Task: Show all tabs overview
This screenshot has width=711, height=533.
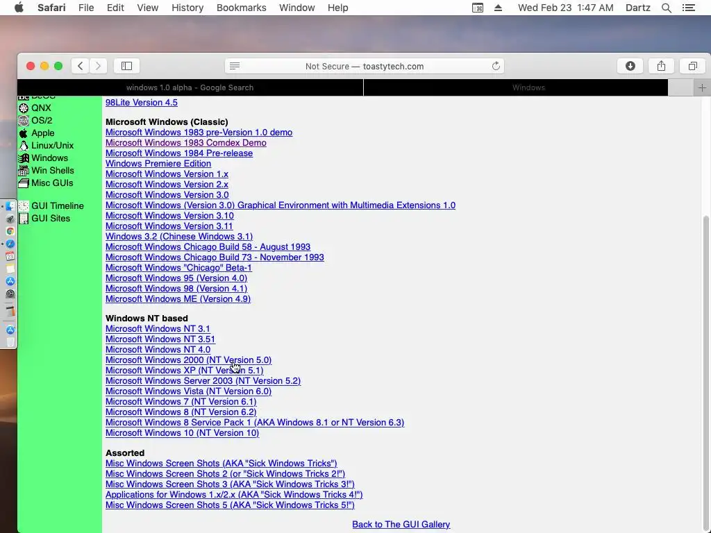Action: click(692, 66)
